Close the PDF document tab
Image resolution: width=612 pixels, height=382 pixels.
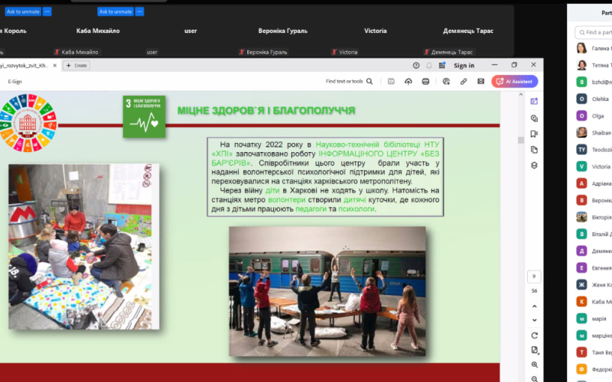click(54, 66)
